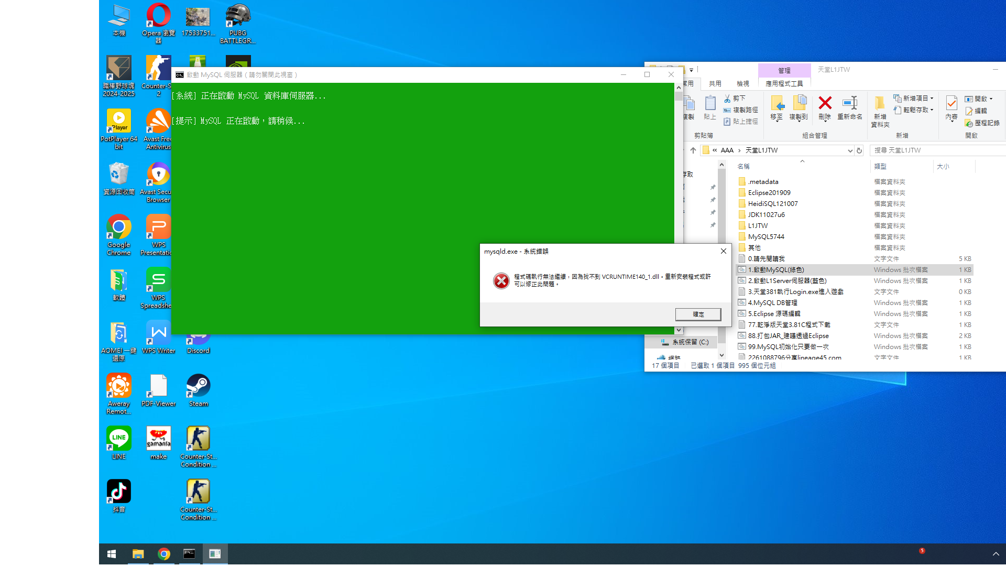This screenshot has height=566, width=1006.
Task: Open the Recycle Bin desktop icon
Action: [x=119, y=178]
